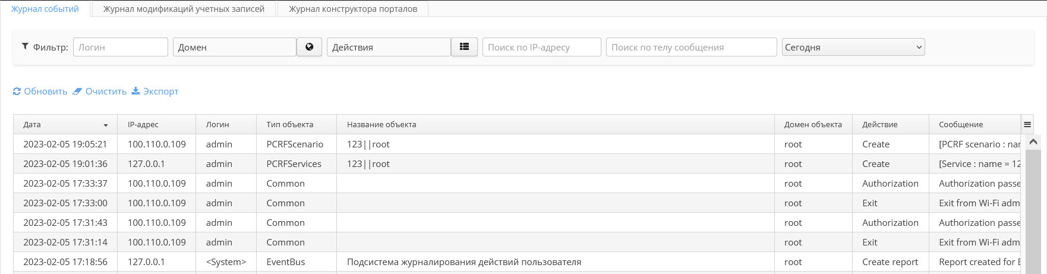Click the grid menu icon above table scrollbar
This screenshot has width=1047, height=274.
tap(1027, 125)
